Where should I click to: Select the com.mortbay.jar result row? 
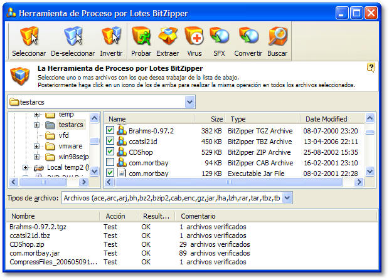191,253
